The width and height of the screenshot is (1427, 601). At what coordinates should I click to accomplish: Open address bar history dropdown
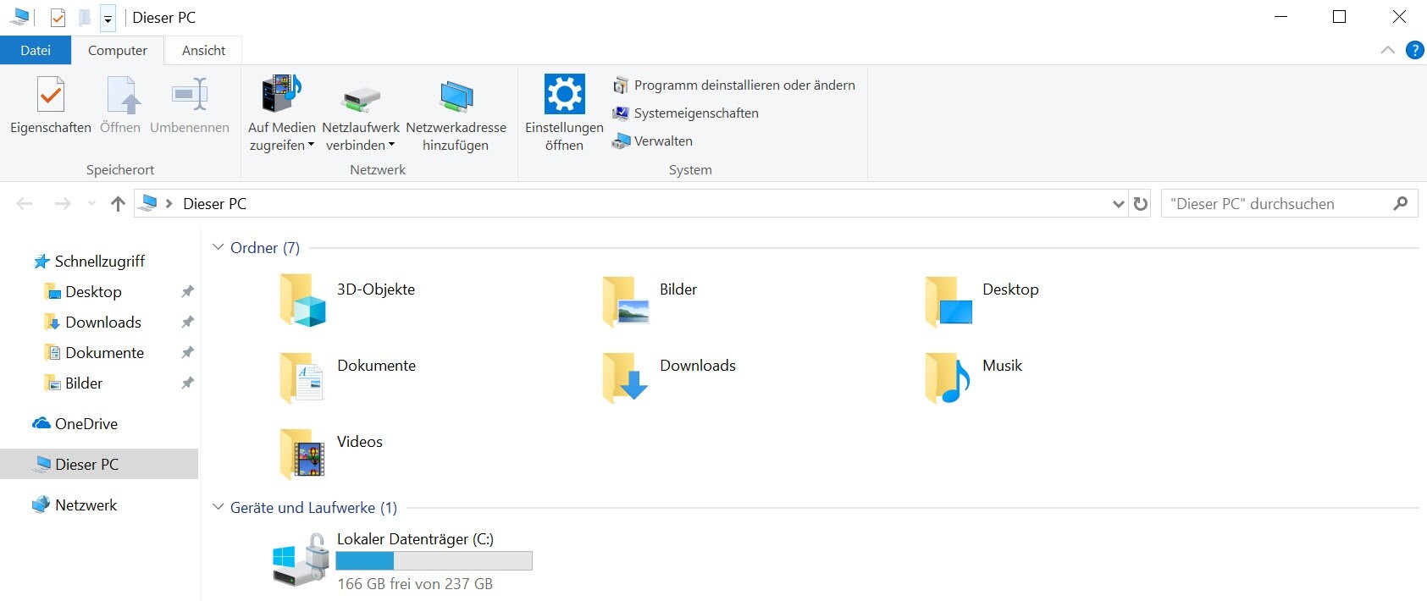click(1118, 204)
